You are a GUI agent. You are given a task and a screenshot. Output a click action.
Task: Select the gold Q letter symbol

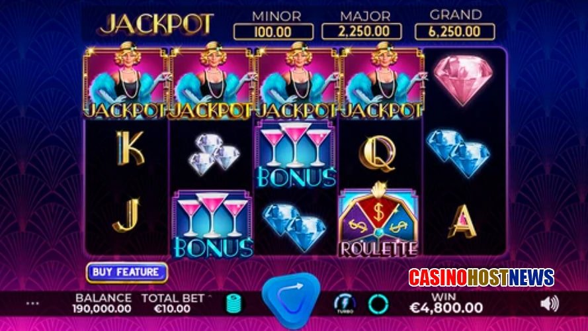[x=378, y=153]
